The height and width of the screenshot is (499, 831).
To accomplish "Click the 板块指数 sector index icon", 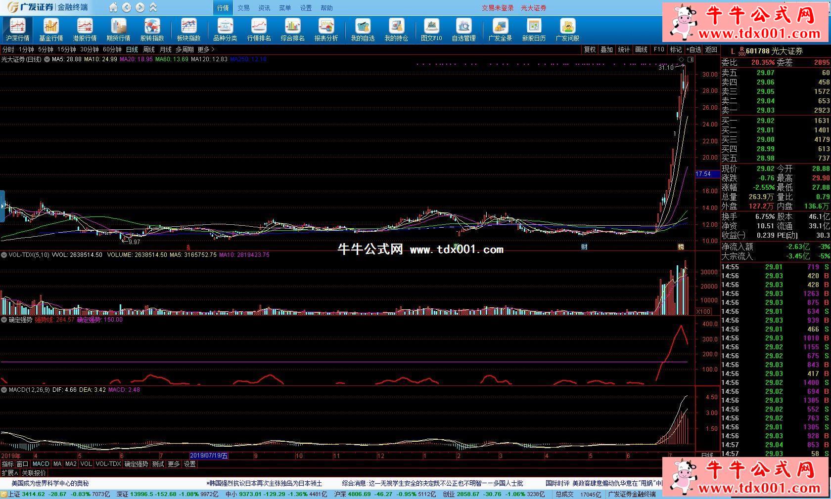I will pos(188,30).
